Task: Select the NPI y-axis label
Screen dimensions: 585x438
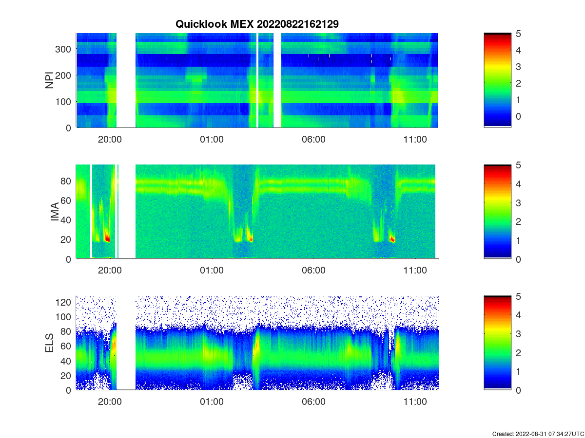Action: 50,80
